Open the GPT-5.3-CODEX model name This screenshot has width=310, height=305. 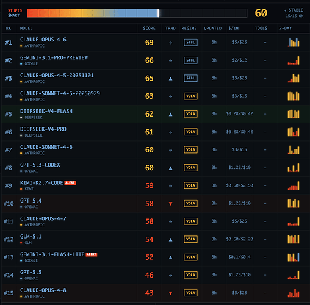click(40, 165)
